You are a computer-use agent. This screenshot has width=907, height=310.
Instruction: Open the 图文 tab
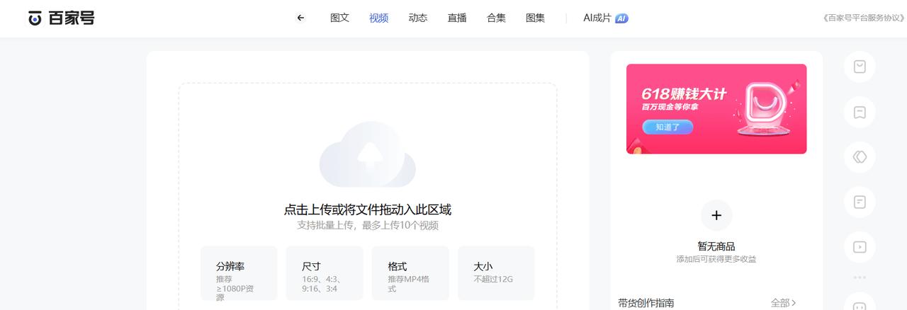point(339,18)
